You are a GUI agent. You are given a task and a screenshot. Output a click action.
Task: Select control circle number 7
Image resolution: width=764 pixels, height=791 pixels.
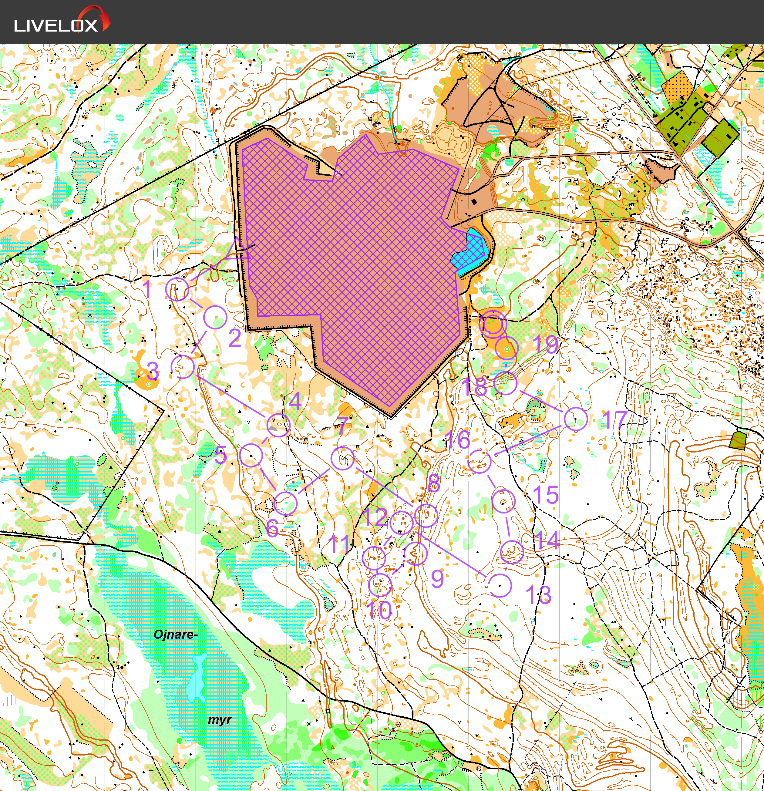click(343, 459)
